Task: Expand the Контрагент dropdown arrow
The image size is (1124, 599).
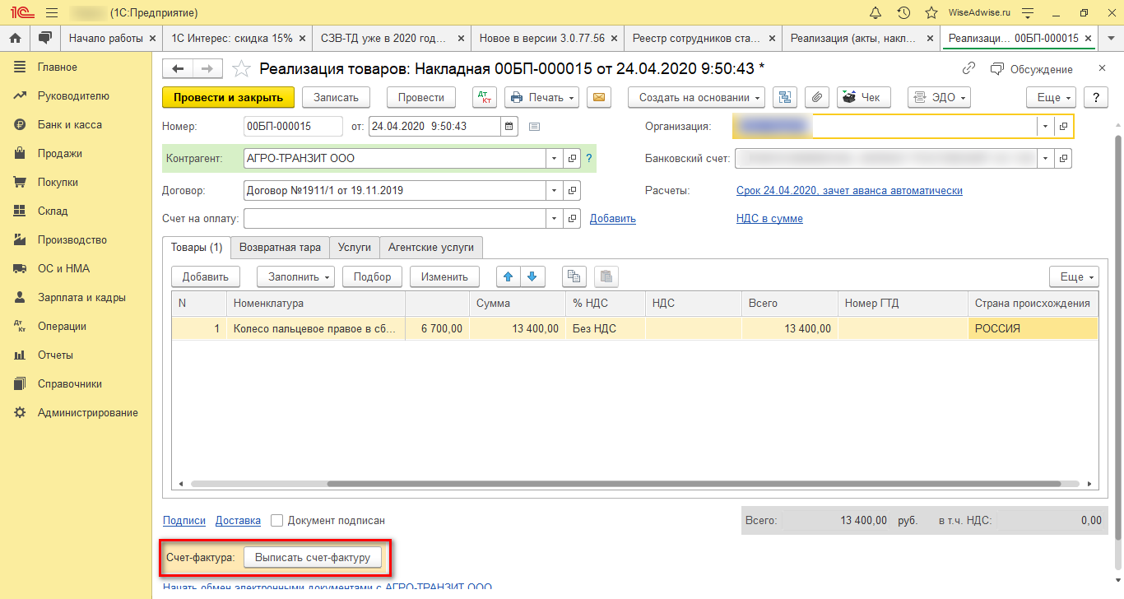Action: (x=555, y=158)
